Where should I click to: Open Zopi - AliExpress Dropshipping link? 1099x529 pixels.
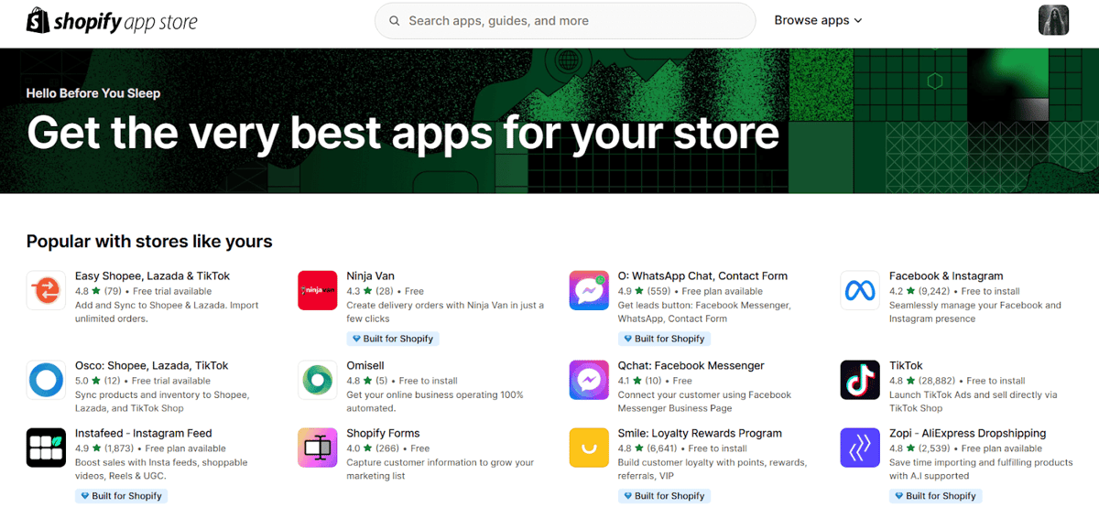tap(967, 433)
